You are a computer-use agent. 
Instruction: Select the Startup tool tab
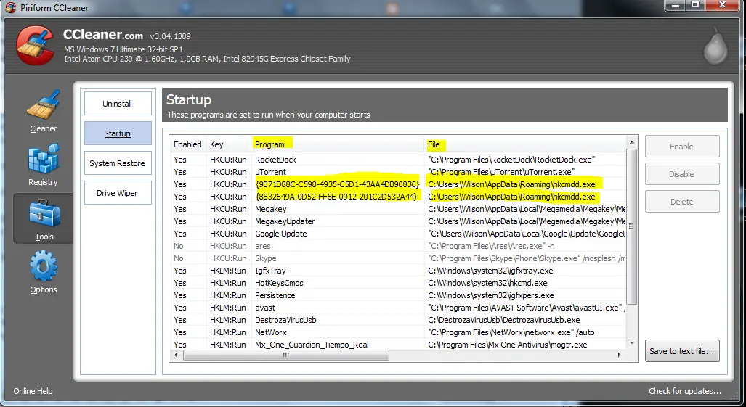click(118, 133)
